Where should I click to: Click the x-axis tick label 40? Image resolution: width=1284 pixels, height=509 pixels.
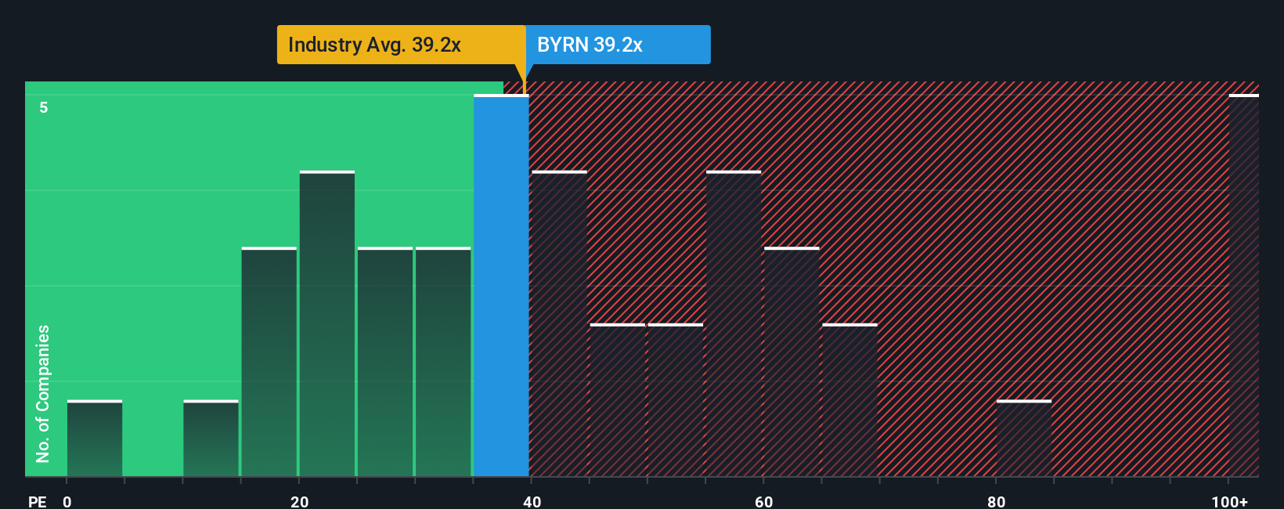532,502
